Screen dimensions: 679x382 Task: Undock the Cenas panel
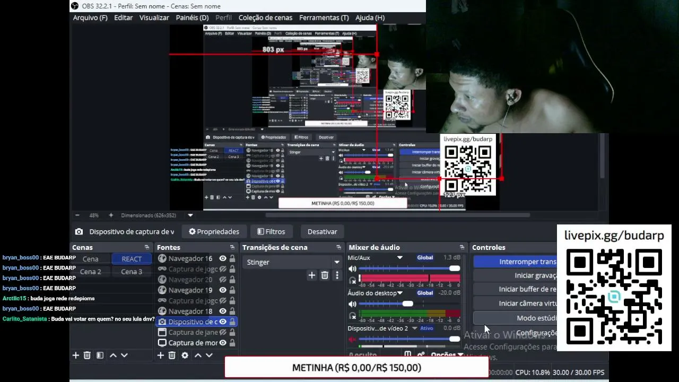coord(147,247)
